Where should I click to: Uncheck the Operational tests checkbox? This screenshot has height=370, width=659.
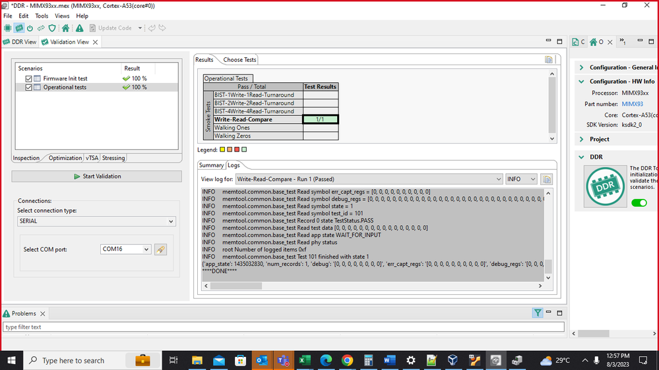pyautogui.click(x=28, y=88)
